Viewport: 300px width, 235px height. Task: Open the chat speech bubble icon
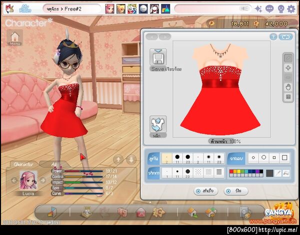(x=269, y=9)
